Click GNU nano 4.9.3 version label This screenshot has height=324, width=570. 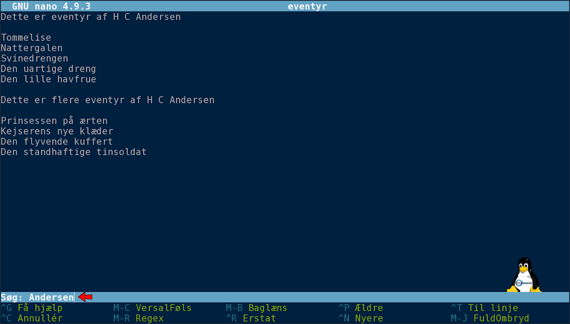[51, 6]
